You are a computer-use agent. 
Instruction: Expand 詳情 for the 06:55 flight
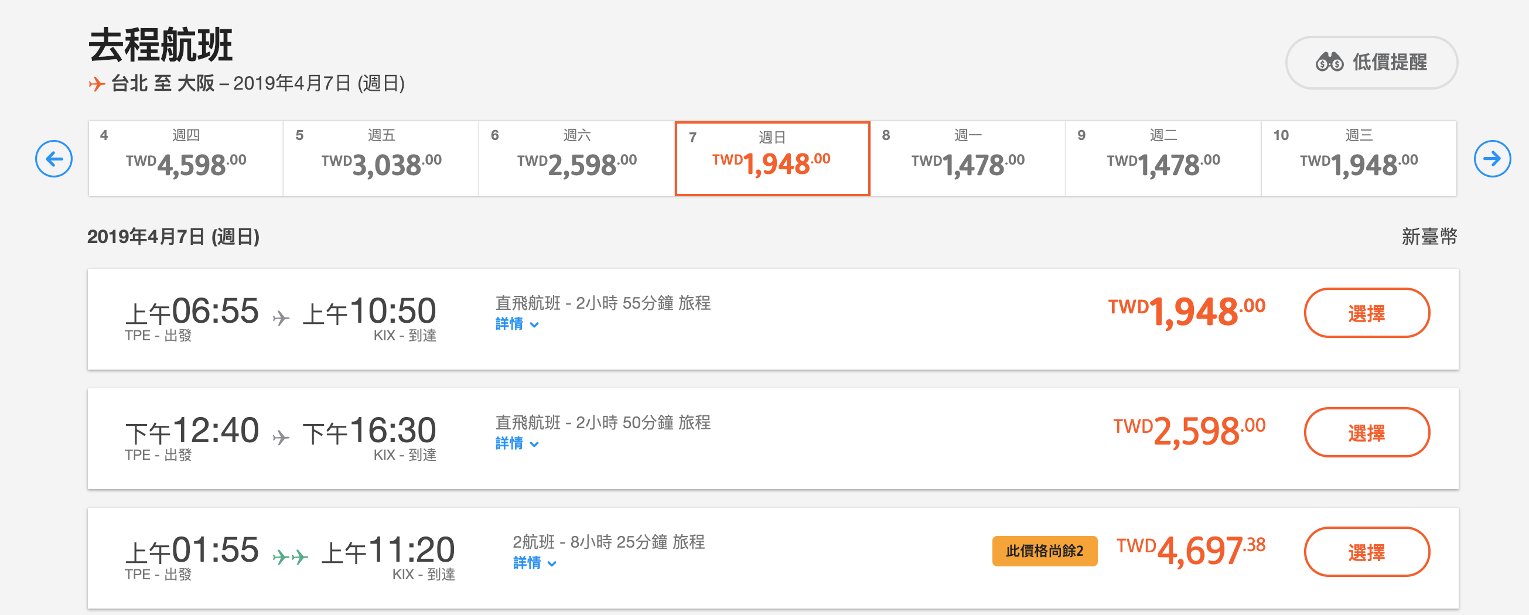tap(517, 324)
